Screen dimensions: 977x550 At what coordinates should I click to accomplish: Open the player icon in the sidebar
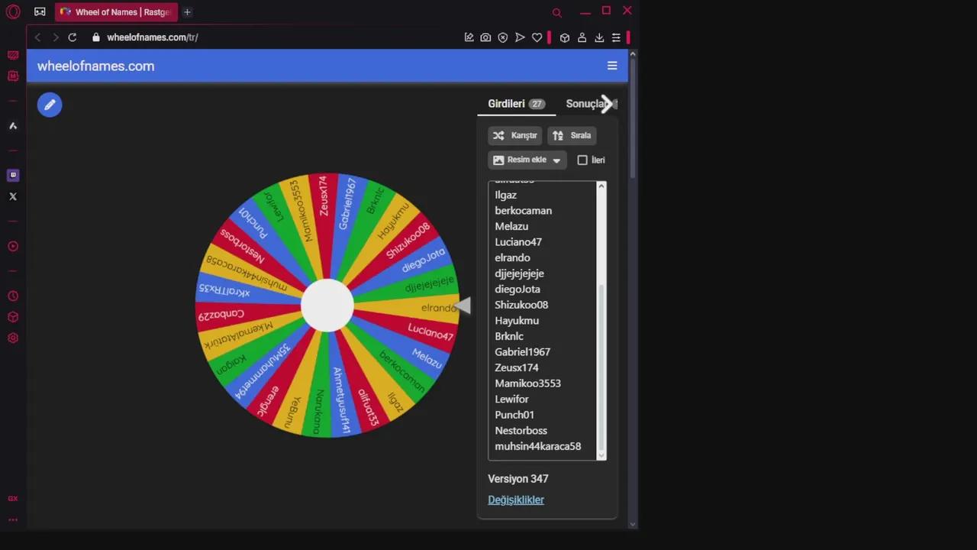13,246
